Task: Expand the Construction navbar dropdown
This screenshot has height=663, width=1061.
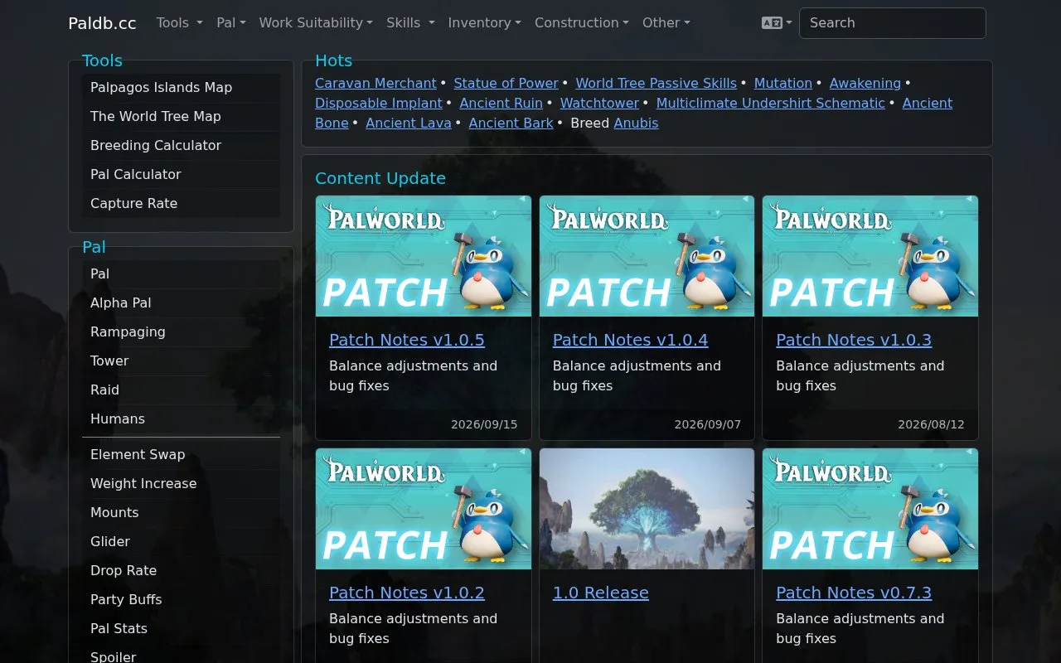Action: point(582,23)
